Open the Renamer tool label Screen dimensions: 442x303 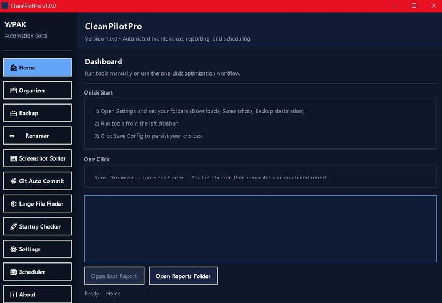coord(37,136)
